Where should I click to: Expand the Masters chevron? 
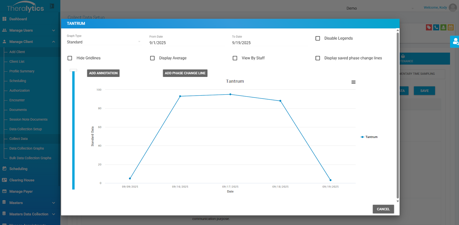pos(54,203)
